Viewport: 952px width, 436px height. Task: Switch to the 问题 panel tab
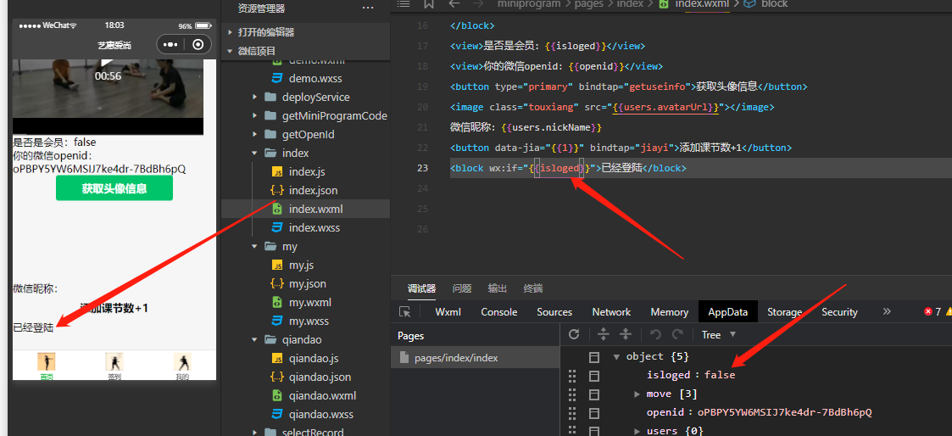coord(461,288)
